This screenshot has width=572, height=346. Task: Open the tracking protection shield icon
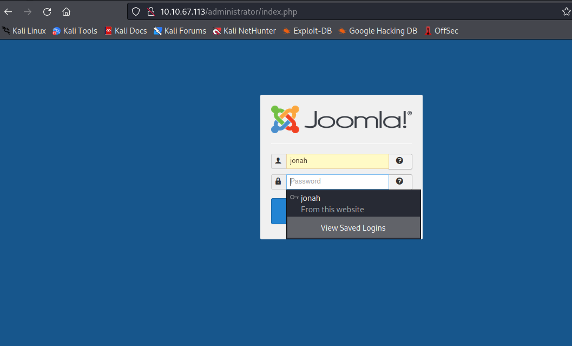[136, 12]
